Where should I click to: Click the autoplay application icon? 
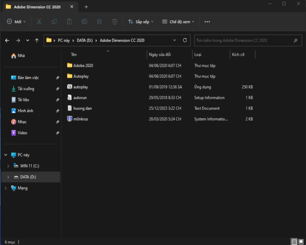click(x=70, y=86)
